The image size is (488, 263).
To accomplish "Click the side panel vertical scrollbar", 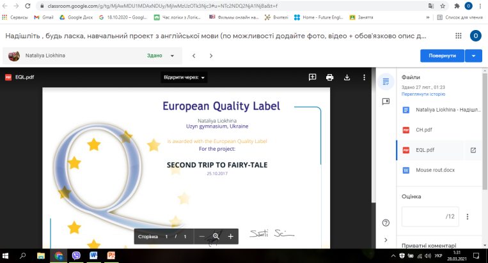I will pyautogui.click(x=485, y=130).
